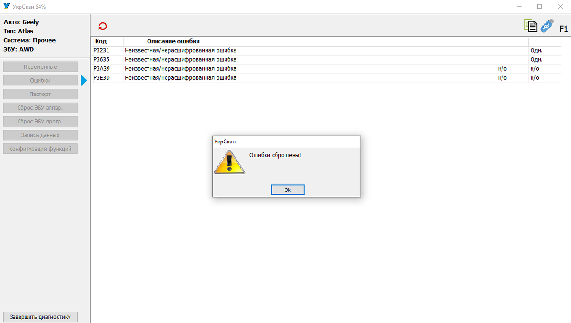Click the blue arrow marker beside Ошибки
Image resolution: width=571 pixels, height=323 pixels.
click(84, 81)
